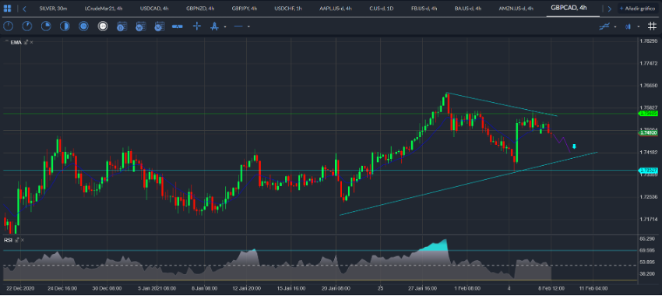Select the descending cyan resistance trendline
The width and height of the screenshot is (662, 296).
point(502,104)
